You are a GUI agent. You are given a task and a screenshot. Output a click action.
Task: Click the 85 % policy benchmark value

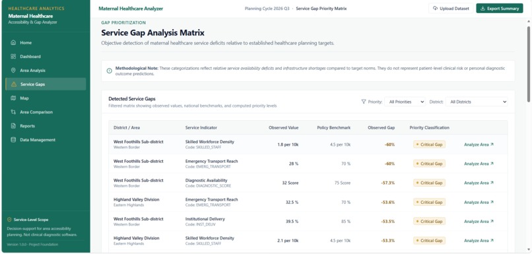(x=346, y=222)
